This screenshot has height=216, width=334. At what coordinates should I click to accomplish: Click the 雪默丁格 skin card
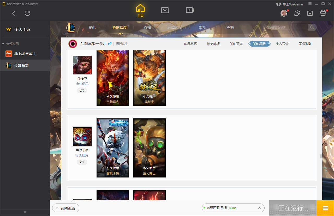(x=113, y=148)
